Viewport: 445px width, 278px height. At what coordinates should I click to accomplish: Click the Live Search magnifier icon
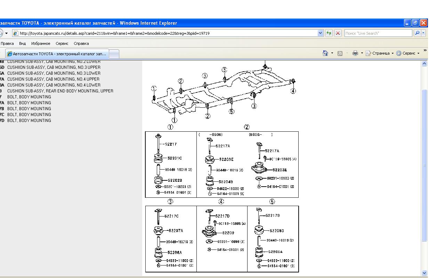pyautogui.click(x=417, y=33)
